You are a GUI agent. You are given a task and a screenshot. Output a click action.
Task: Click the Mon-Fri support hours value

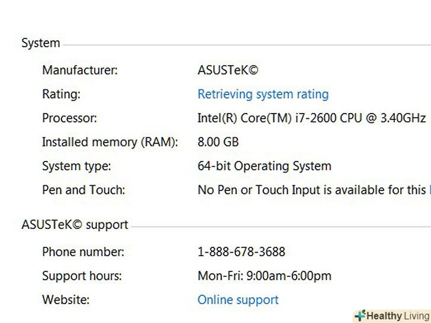point(264,276)
